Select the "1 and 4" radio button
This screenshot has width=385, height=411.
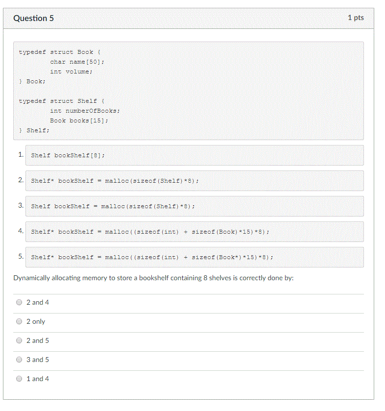click(19, 379)
